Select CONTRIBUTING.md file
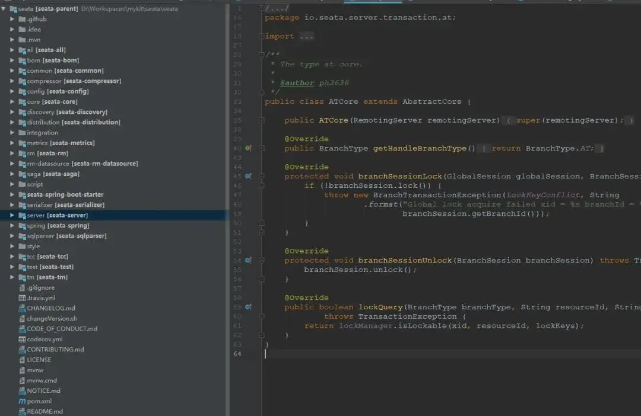Image resolution: width=641 pixels, height=416 pixels. coord(55,350)
